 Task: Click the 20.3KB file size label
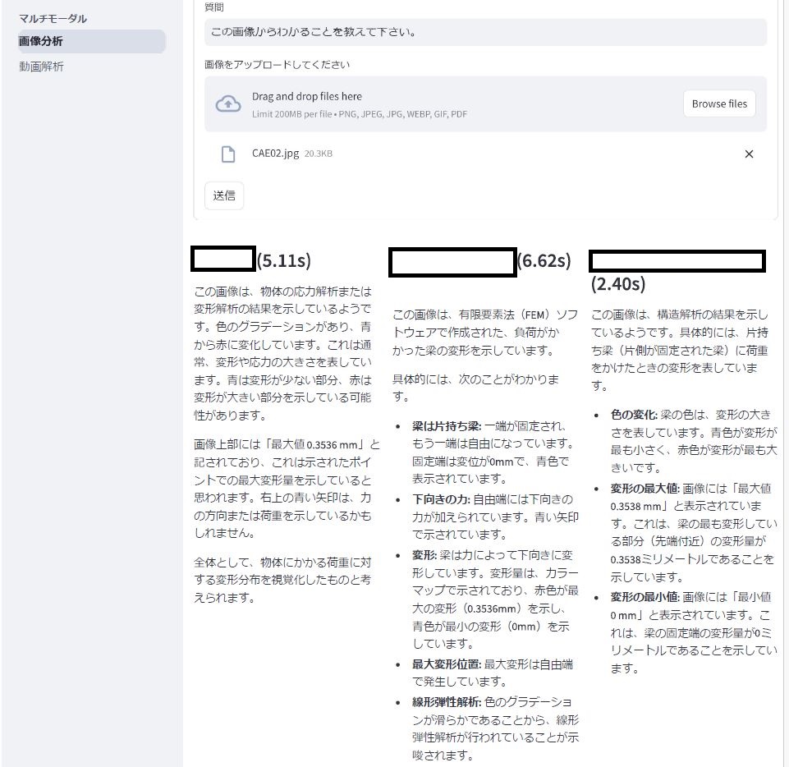(318, 154)
